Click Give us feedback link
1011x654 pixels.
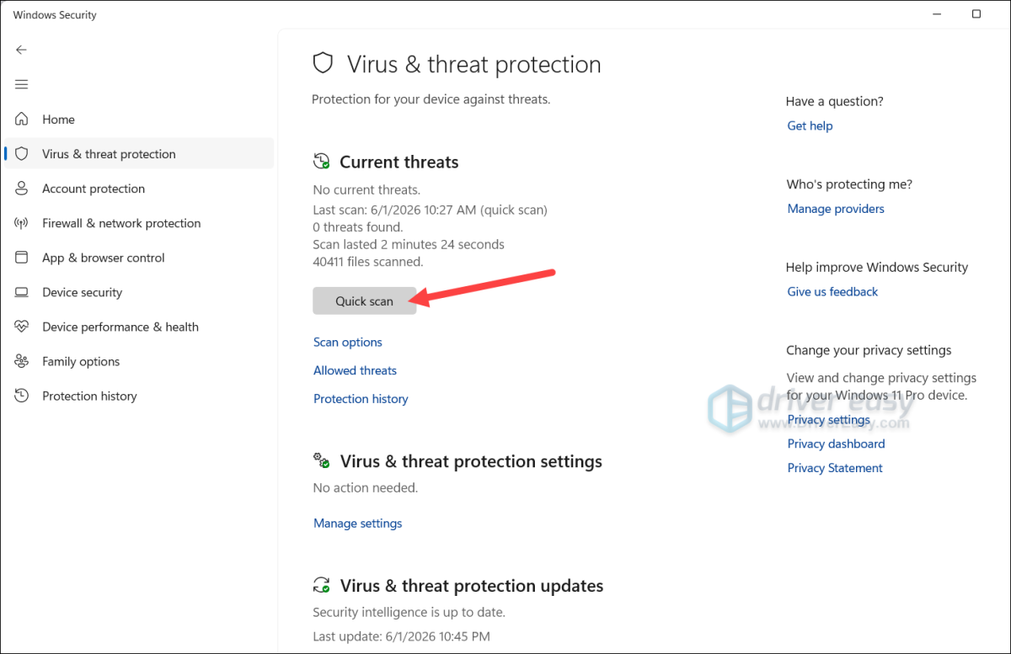tap(832, 291)
